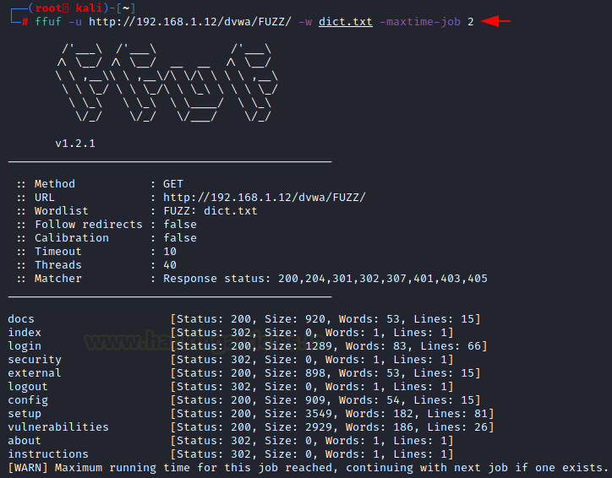Select the Method GET line
The width and height of the screenshot is (612, 478).
tap(100, 184)
